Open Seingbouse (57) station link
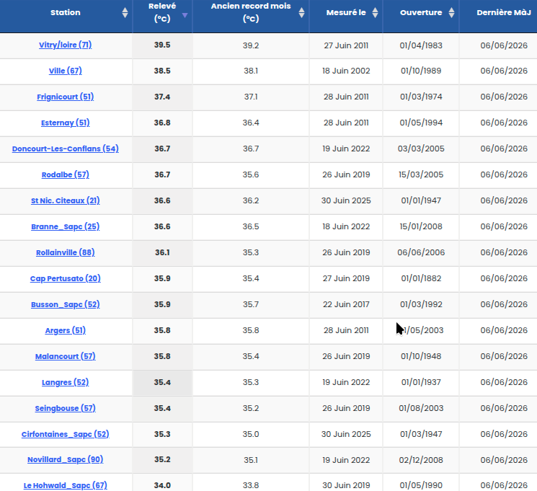 click(66, 408)
